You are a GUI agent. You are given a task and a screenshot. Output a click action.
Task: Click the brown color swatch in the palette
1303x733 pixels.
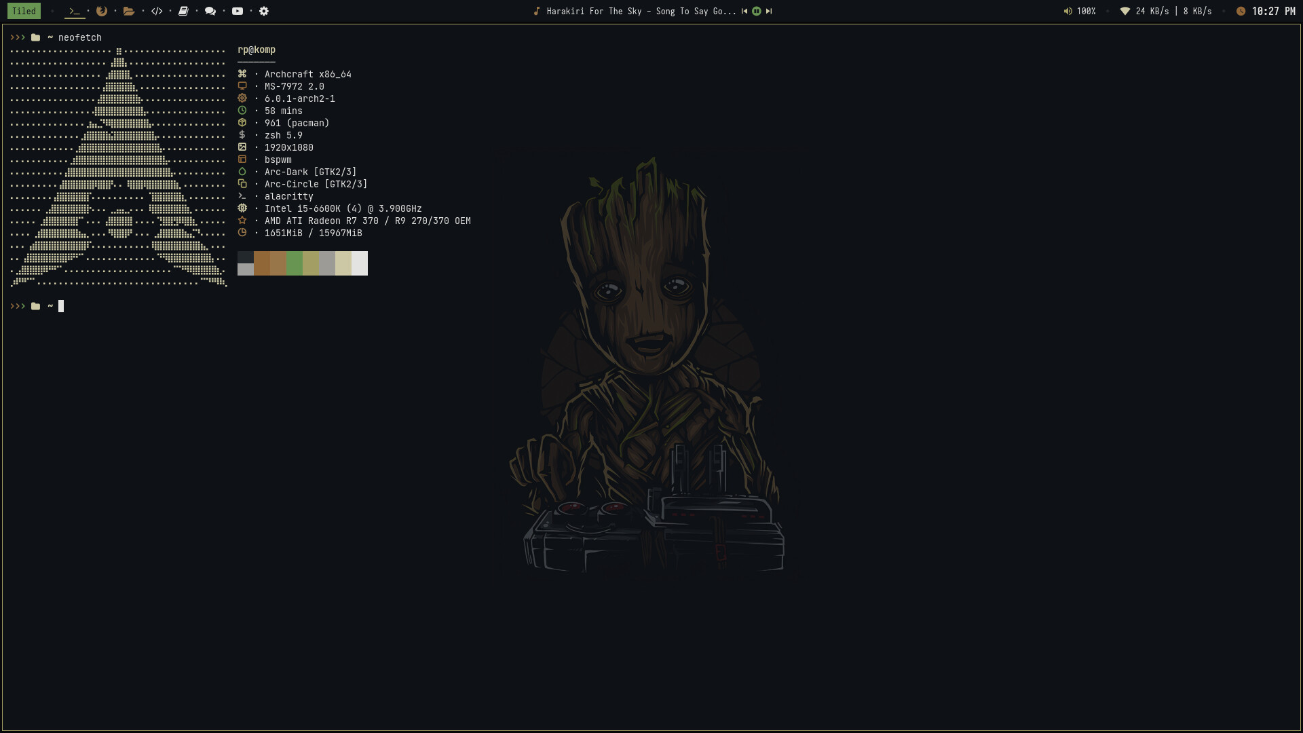click(x=262, y=263)
